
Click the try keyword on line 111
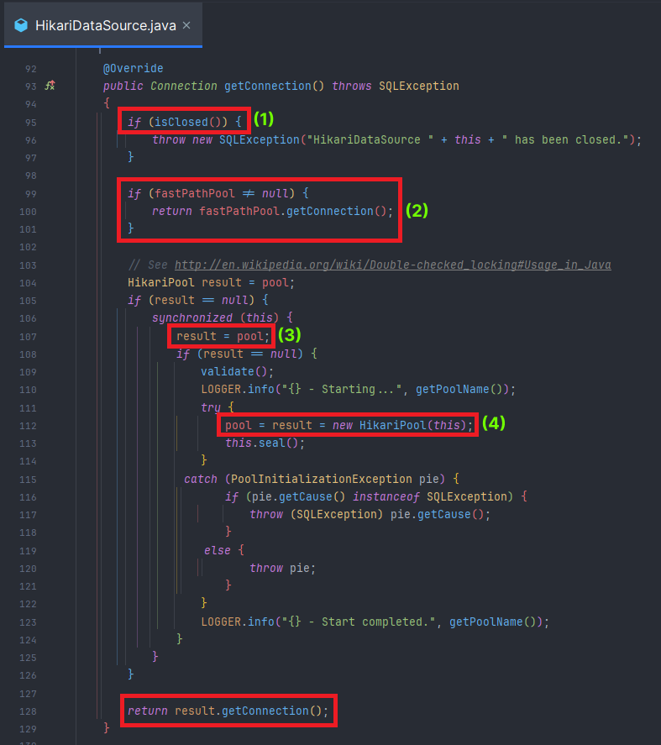(x=211, y=407)
